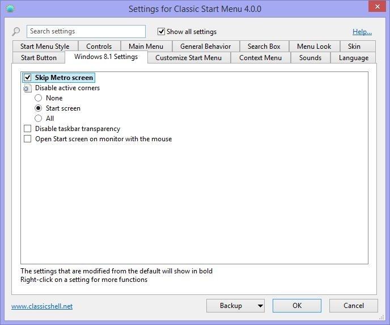
Task: Select the All radio option
Action: [38, 118]
